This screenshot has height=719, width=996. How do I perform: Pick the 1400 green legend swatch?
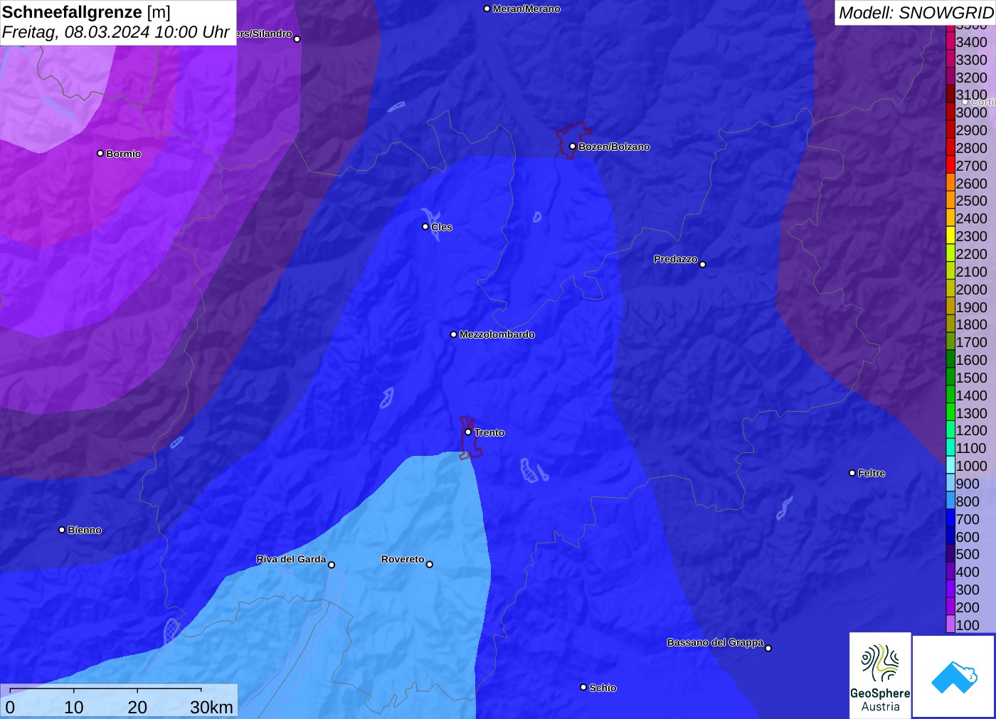(x=950, y=395)
